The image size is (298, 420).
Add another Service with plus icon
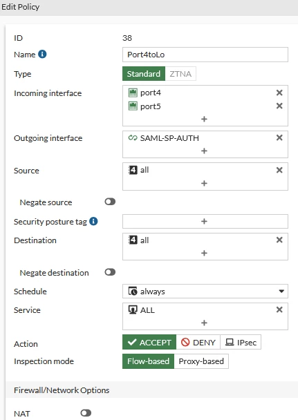(x=204, y=323)
